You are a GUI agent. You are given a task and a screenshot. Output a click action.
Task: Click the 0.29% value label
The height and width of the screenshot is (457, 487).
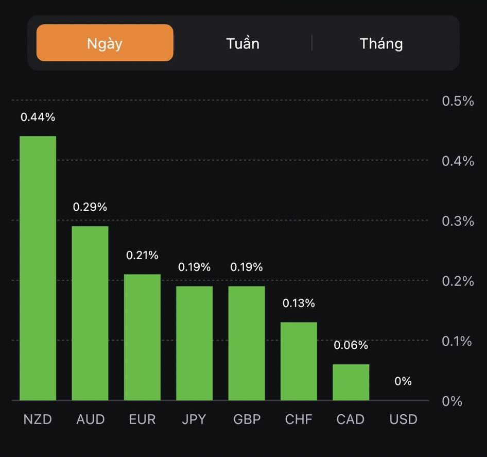point(90,207)
